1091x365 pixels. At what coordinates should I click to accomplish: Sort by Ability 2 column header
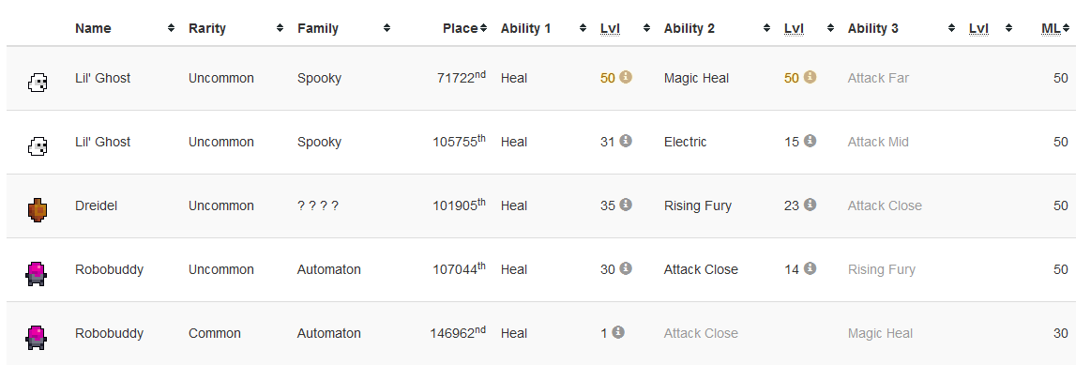[689, 28]
